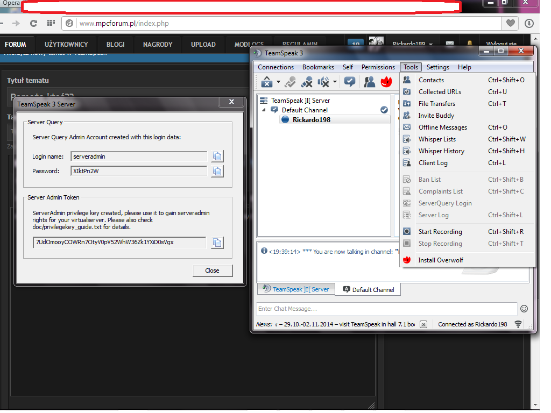Open the Connect icon dropdown arrow
551x413 pixels.
point(278,82)
